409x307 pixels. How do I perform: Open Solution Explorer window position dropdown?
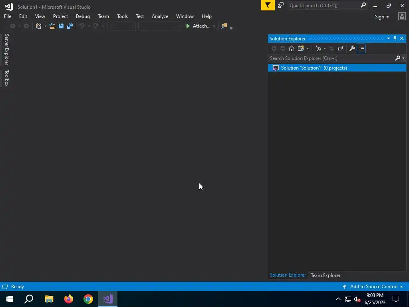[388, 39]
